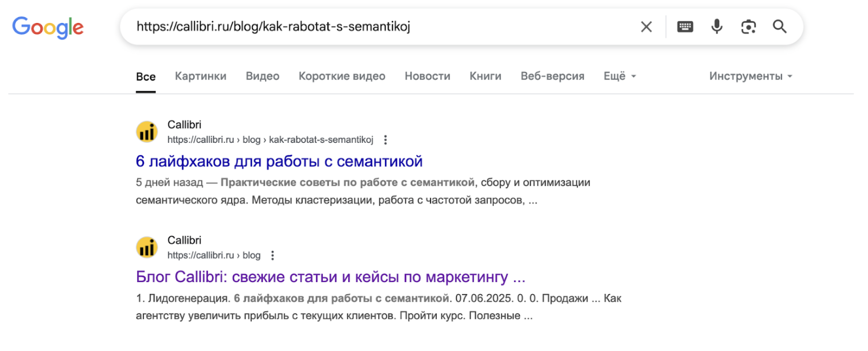
Task: Click the Callibri favicon on the first result
Action: (147, 131)
